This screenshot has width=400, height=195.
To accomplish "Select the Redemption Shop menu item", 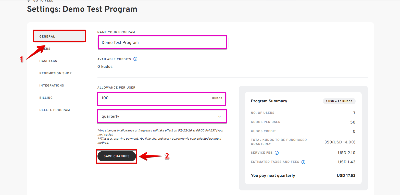I will 55,73.
